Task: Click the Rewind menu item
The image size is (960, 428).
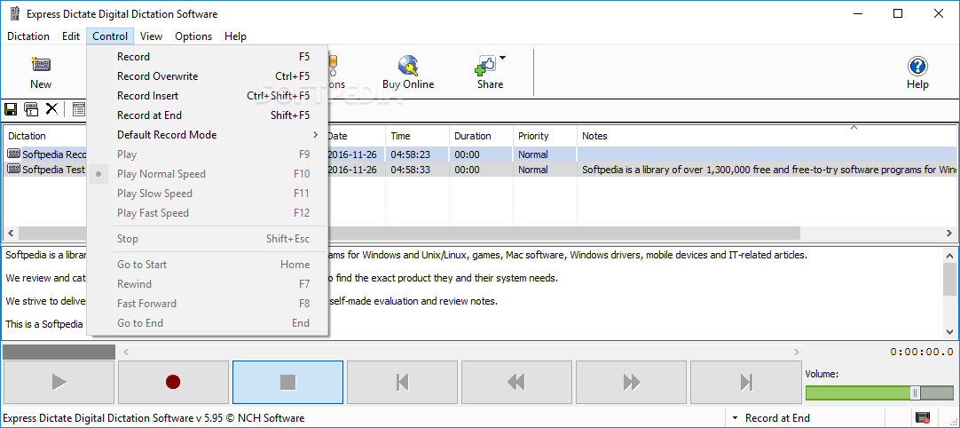Action: 208,284
